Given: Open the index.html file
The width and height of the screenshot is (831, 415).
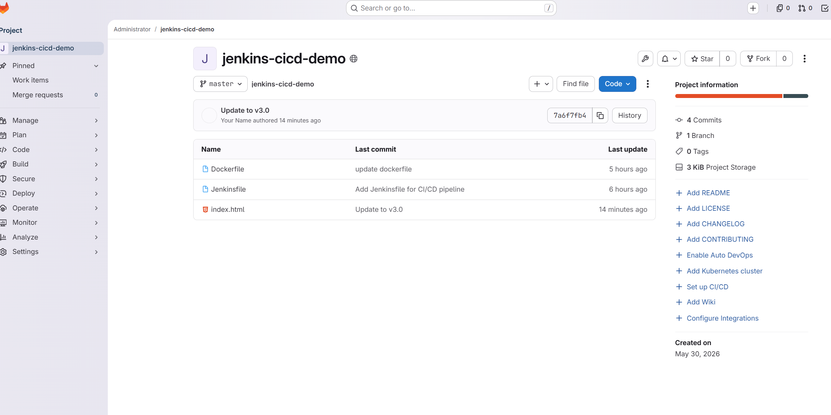Looking at the screenshot, I should click(227, 209).
